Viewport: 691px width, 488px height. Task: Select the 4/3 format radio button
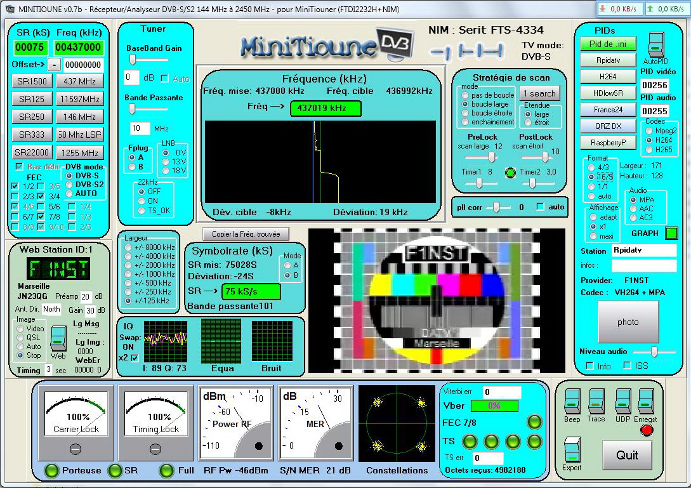tap(591, 168)
